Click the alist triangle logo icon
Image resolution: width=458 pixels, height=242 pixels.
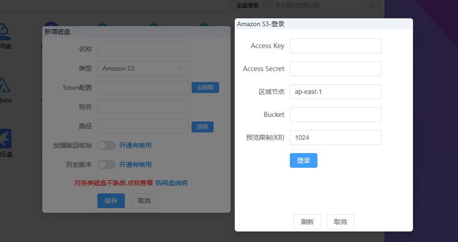point(5,85)
